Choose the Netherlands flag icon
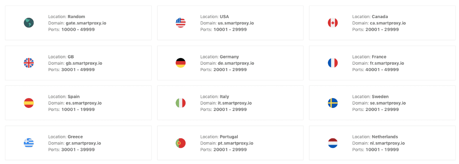 click(333, 143)
